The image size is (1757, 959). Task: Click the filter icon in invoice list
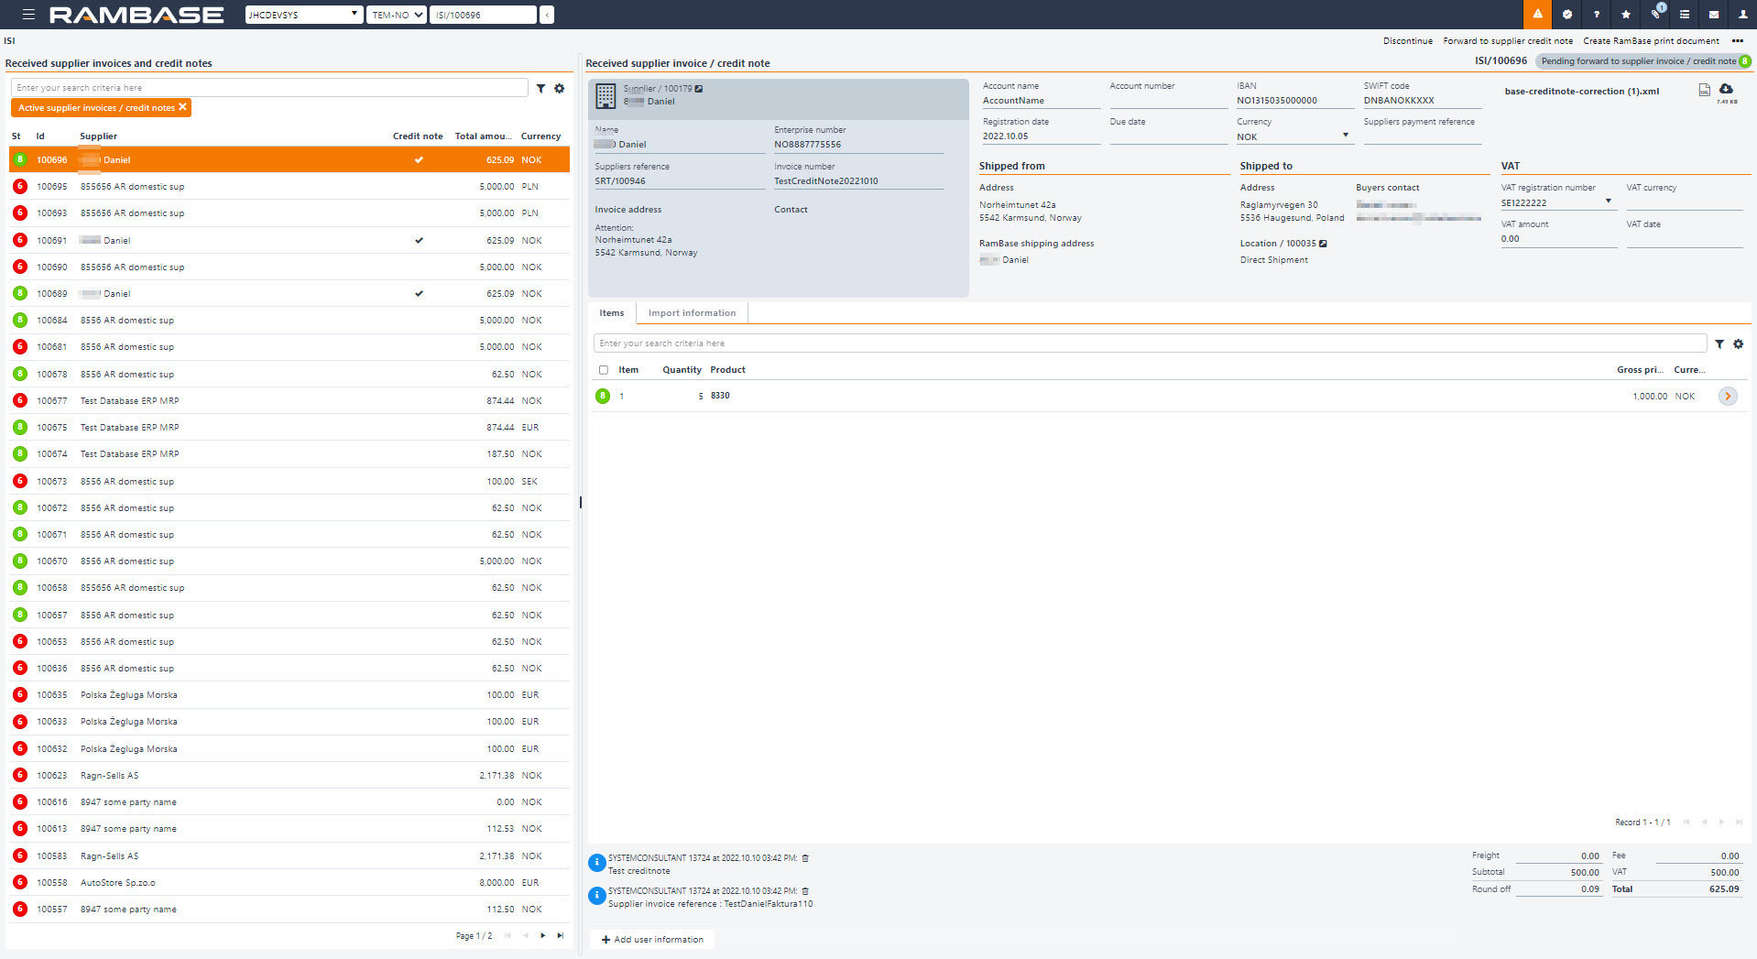pos(540,89)
